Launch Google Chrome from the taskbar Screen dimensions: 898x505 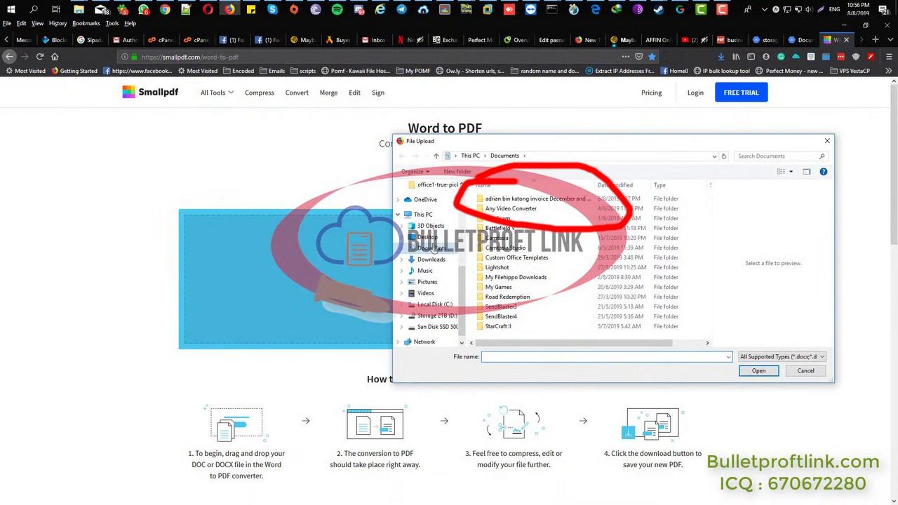click(x=165, y=10)
